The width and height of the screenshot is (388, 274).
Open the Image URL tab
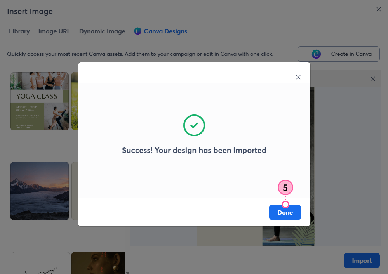(x=54, y=31)
